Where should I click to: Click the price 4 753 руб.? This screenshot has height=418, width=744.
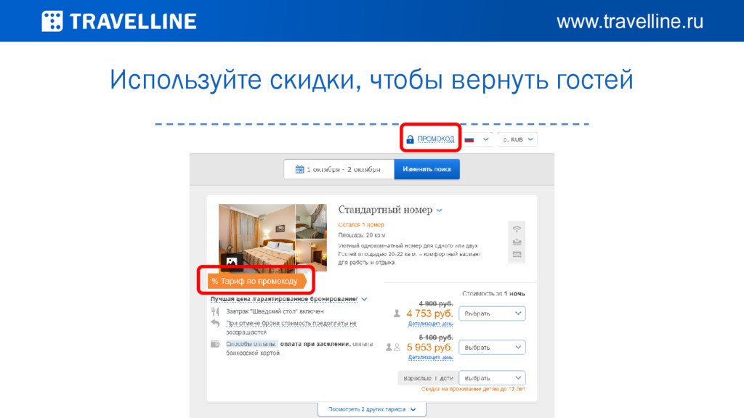(429, 313)
